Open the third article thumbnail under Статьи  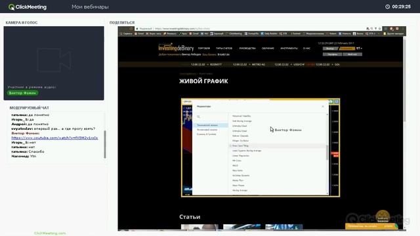click(x=284, y=227)
